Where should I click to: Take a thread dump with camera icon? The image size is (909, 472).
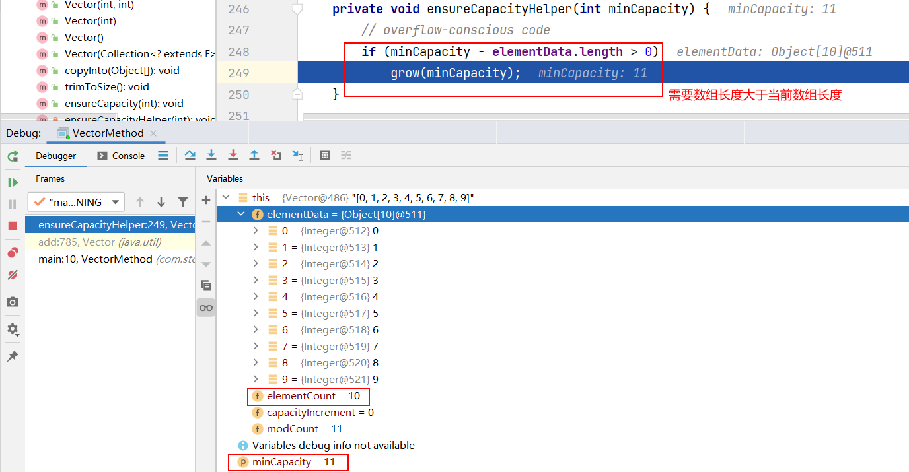coord(13,302)
